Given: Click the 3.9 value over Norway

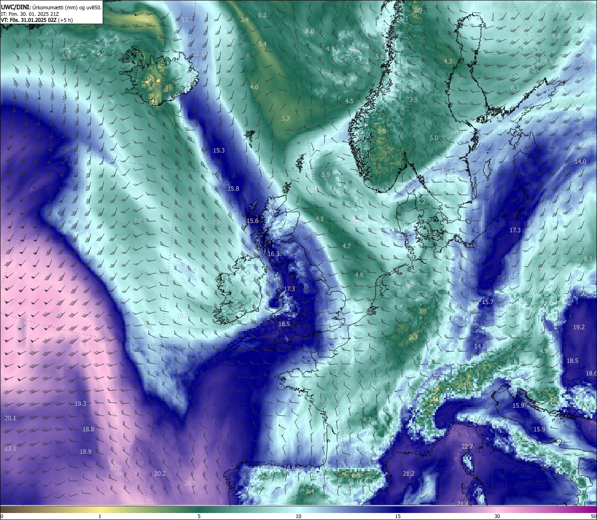Looking at the screenshot, I should [x=413, y=99].
